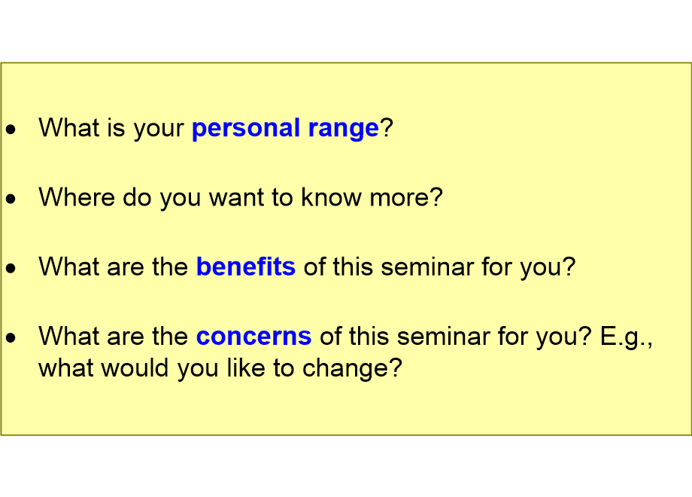Click the word "Where" in the second bullet
The width and height of the screenshot is (692, 497).
click(73, 197)
